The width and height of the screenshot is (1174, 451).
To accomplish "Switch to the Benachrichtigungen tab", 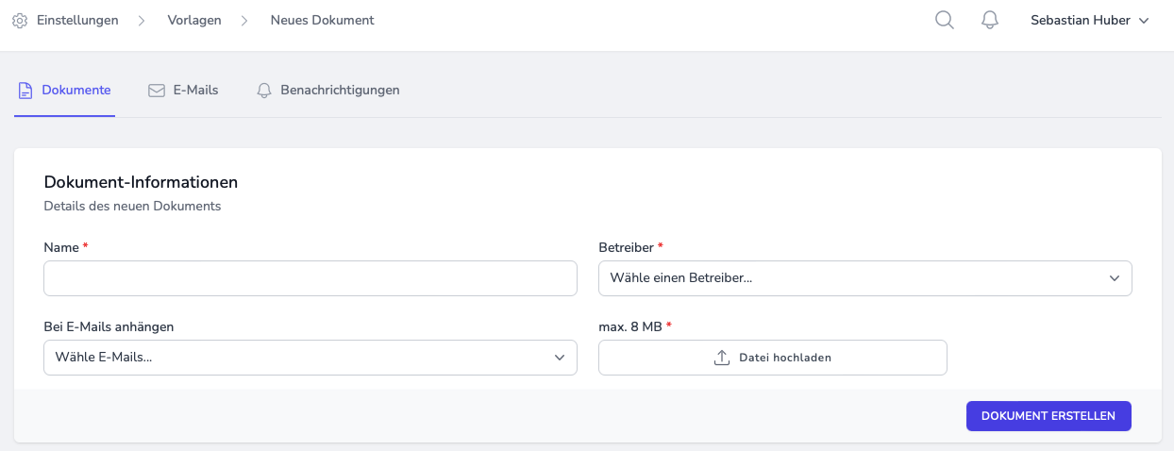I will coord(340,91).
